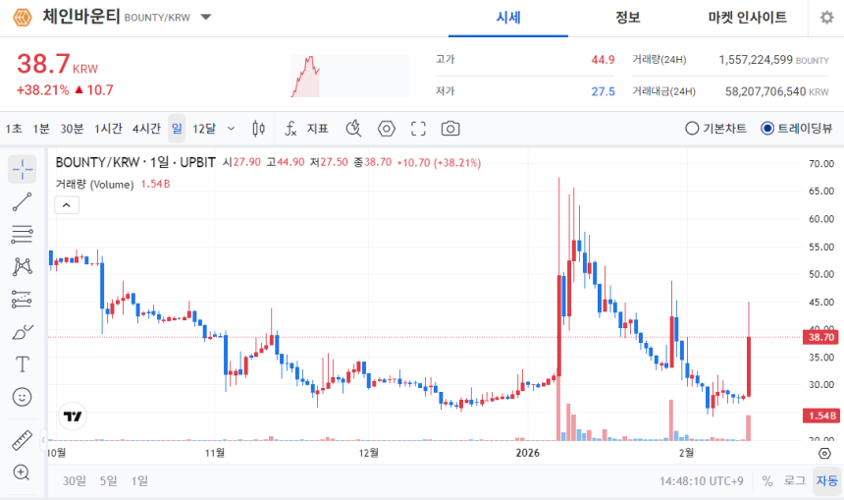Screen dimensions: 844x500
Task: Click the alert clock icon in toolbar
Action: 353,129
